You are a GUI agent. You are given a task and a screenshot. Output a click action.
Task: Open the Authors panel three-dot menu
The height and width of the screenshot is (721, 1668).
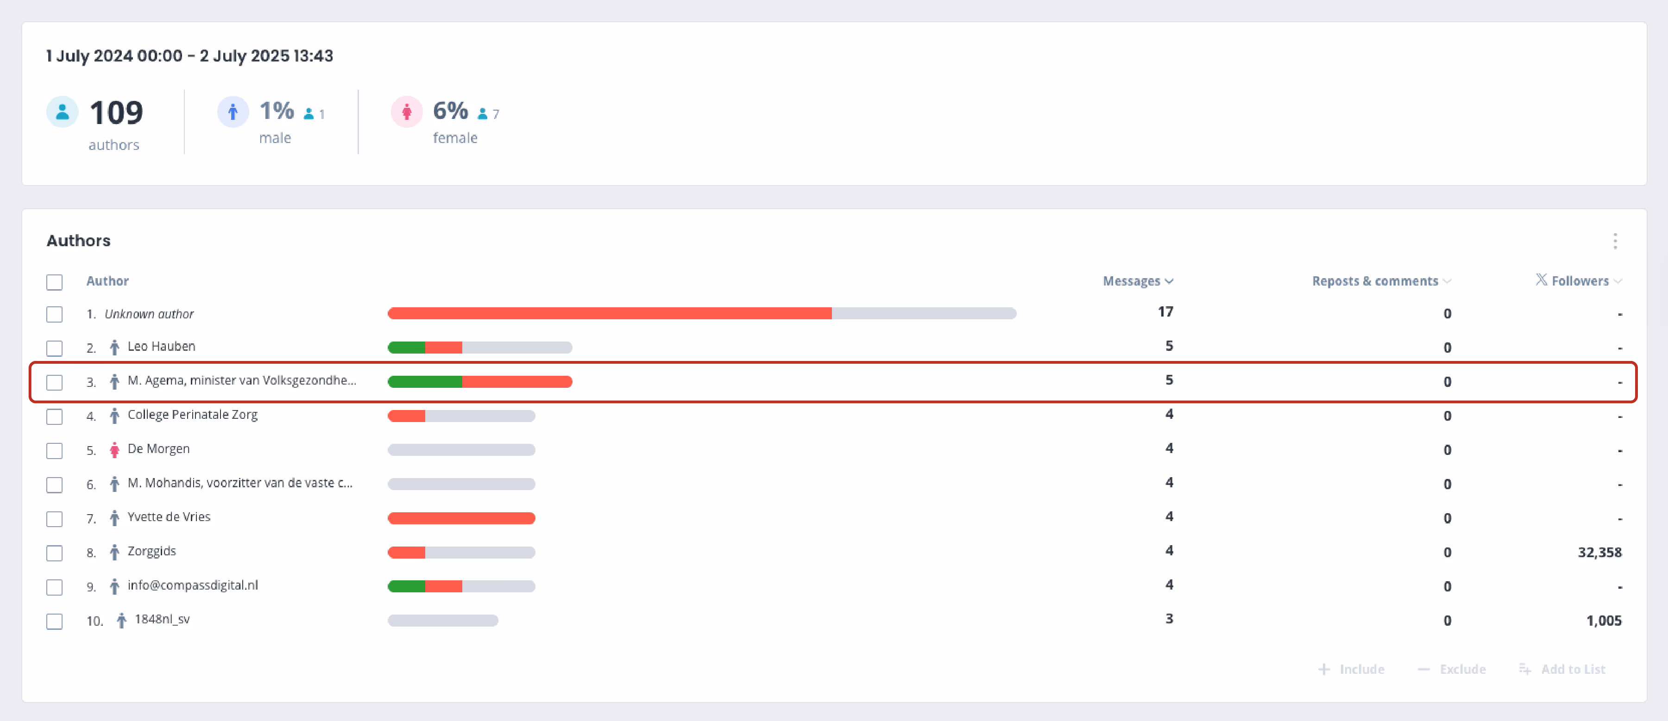(1615, 241)
